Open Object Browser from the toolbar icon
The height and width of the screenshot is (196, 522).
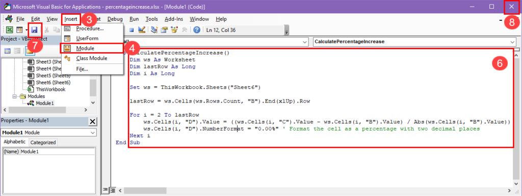click(174, 30)
